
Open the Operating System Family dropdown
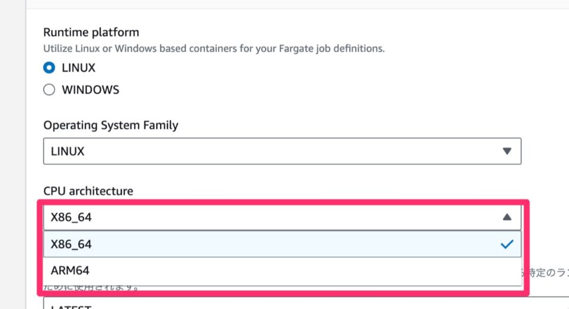click(x=282, y=151)
